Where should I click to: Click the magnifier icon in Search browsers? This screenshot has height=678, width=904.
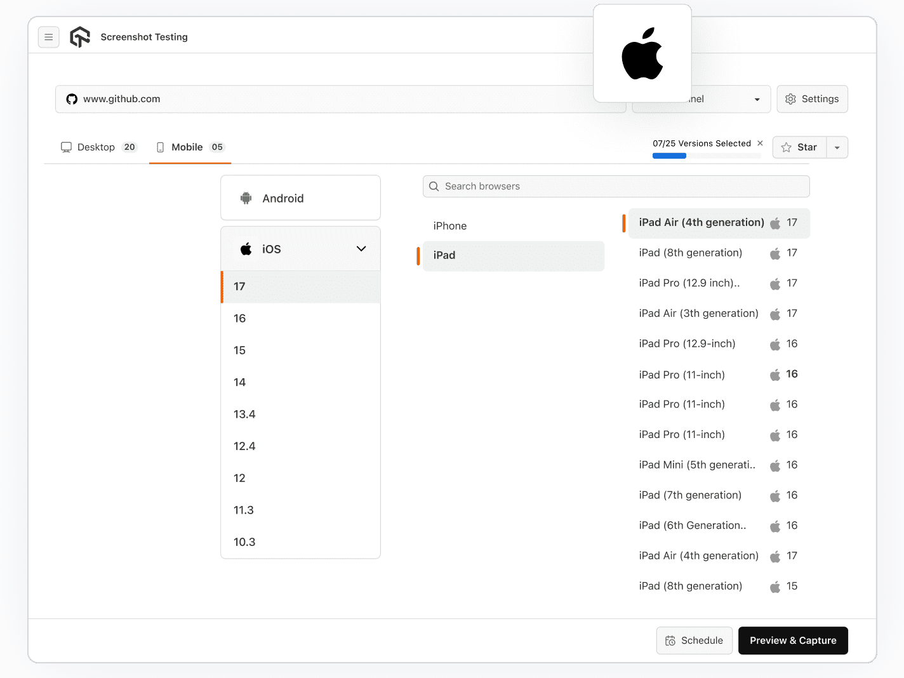coord(434,186)
